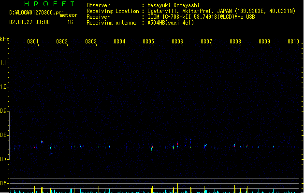The image size is (304, 193).
Task: Click the HROFFT title text
Action: (x=49, y=4)
